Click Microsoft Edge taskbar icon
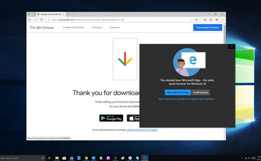The width and height of the screenshot is (261, 161). pyautogui.click(x=145, y=158)
